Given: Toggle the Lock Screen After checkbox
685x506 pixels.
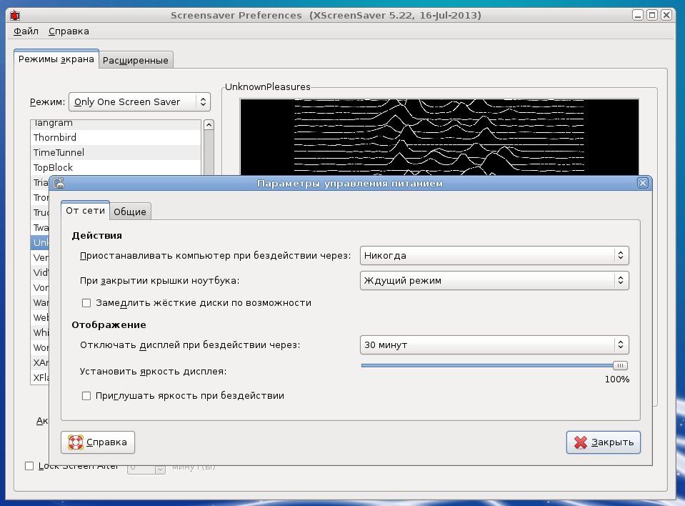Looking at the screenshot, I should click(x=29, y=466).
